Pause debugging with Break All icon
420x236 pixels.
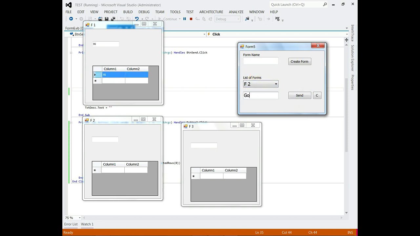point(185,19)
